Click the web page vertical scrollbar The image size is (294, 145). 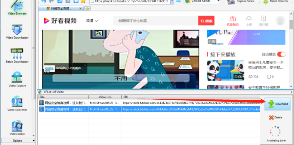point(291,24)
